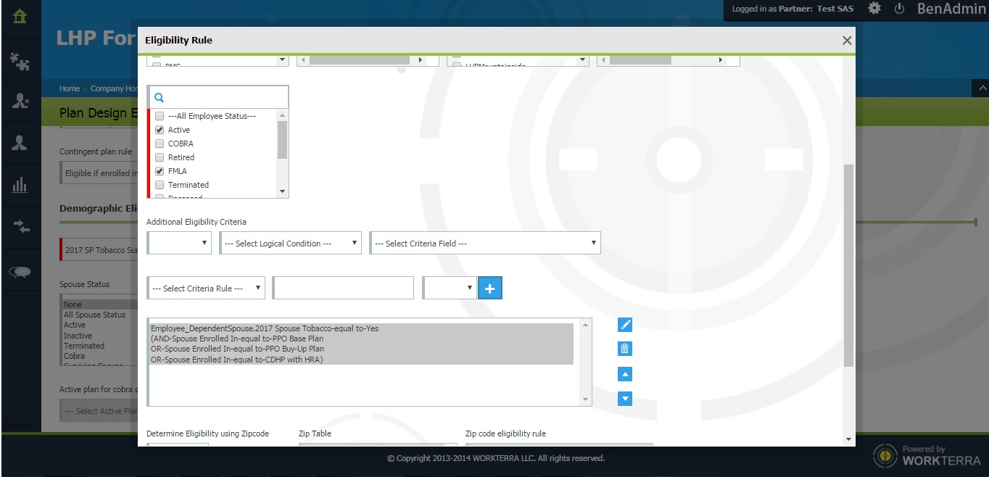Image resolution: width=989 pixels, height=477 pixels.
Task: Click the blue plus add criteria button
Action: click(x=490, y=289)
